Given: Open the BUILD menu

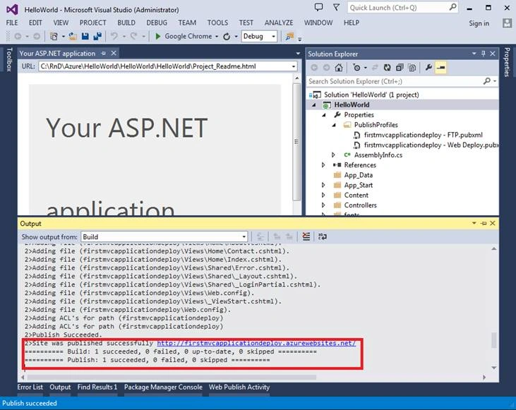Looking at the screenshot, I should (x=126, y=23).
